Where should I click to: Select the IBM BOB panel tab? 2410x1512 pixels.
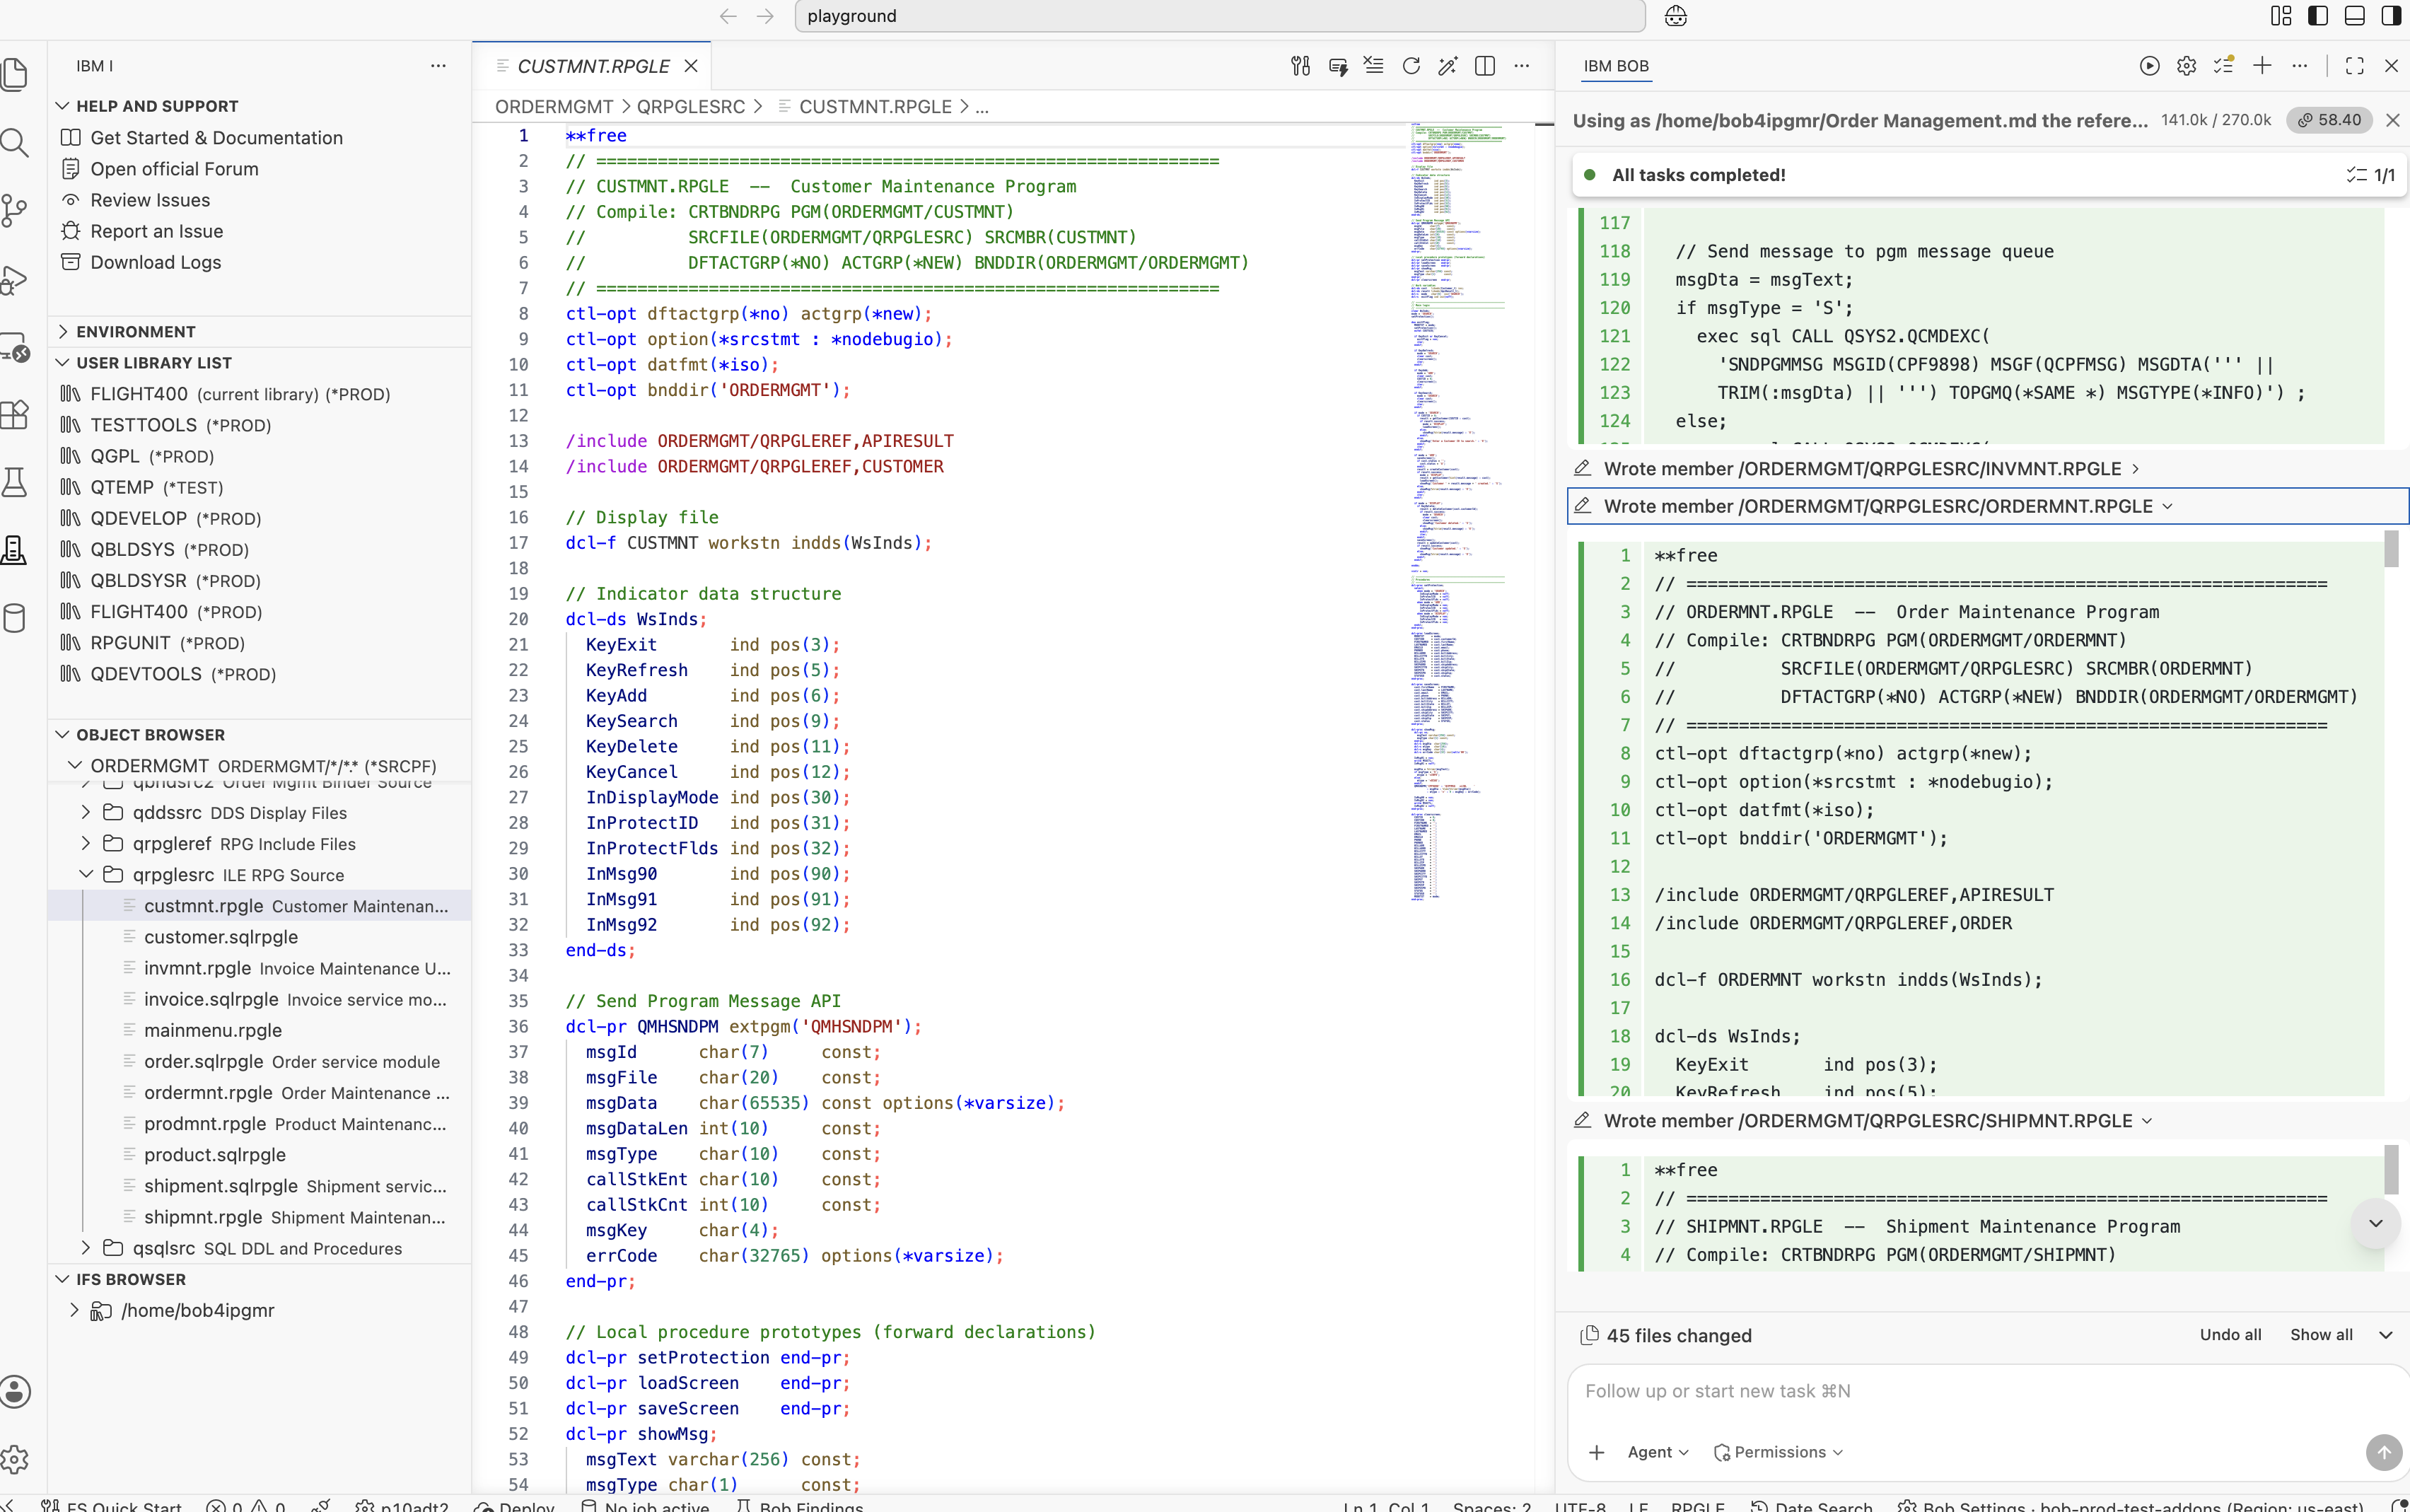click(x=1616, y=66)
